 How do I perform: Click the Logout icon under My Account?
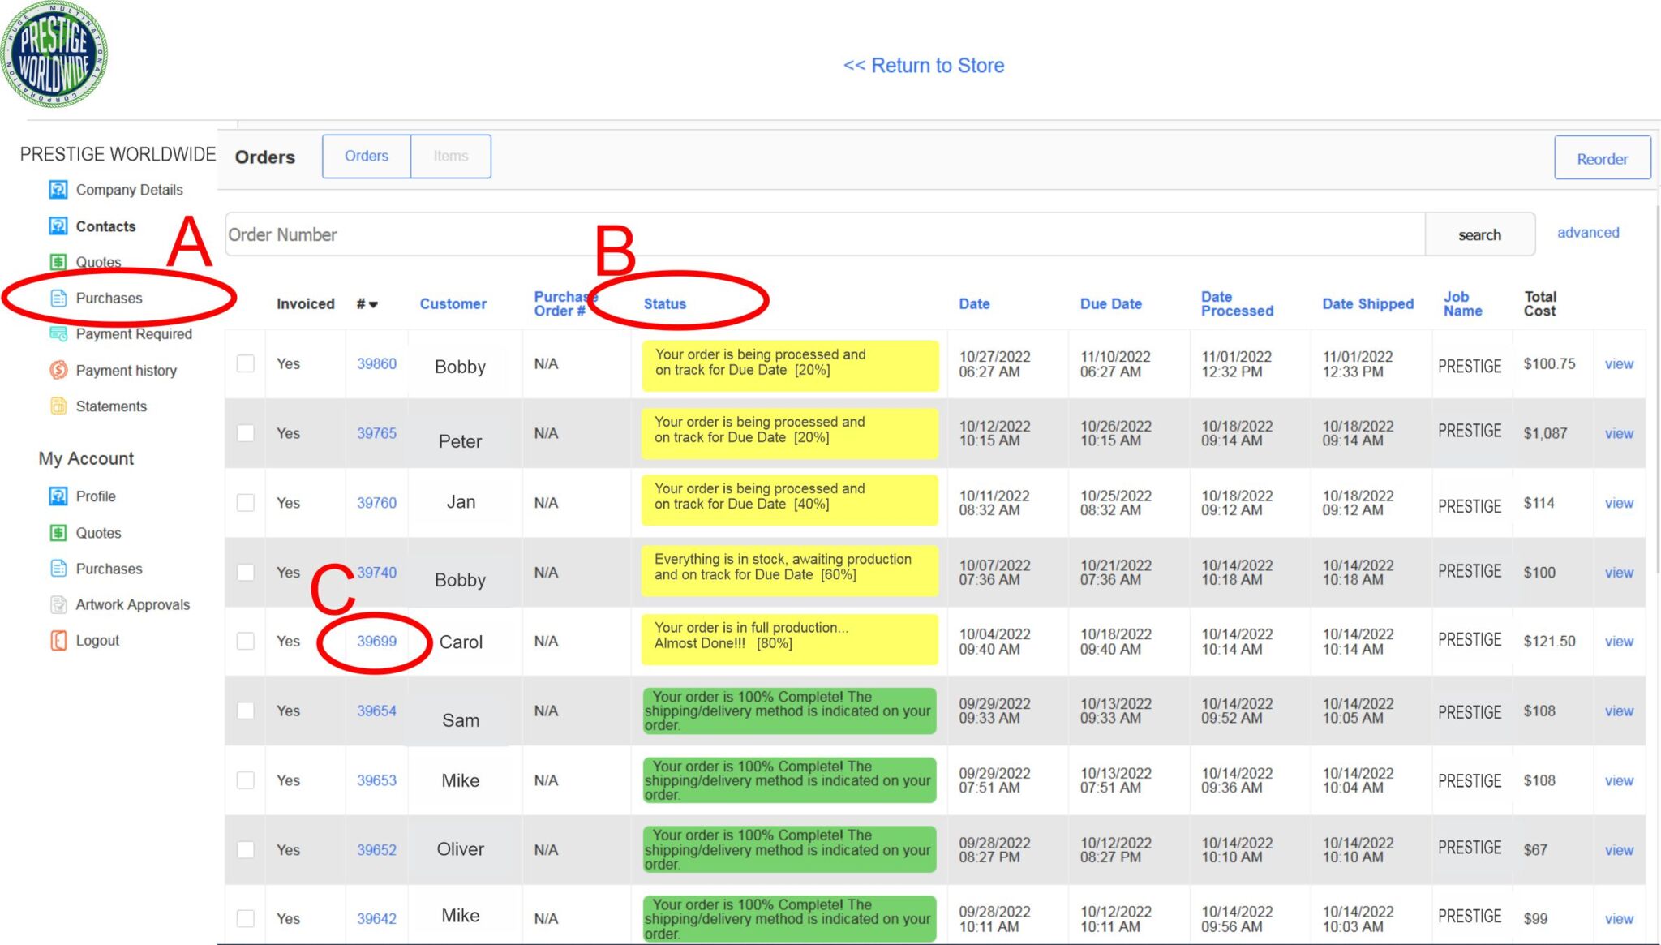click(58, 641)
